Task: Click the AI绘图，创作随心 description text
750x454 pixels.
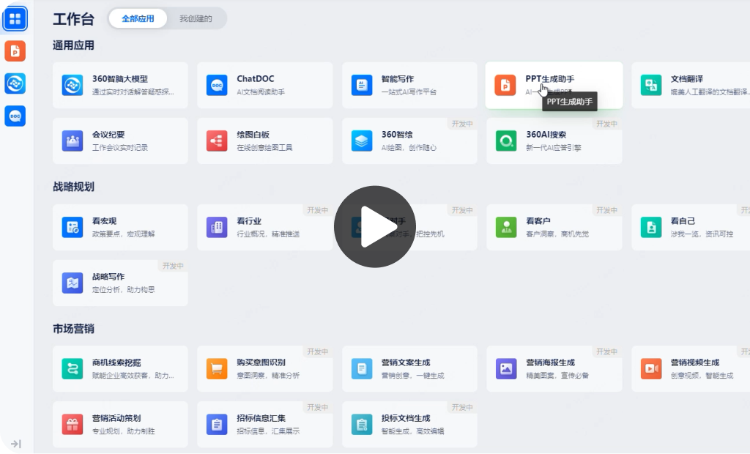Action: [409, 148]
